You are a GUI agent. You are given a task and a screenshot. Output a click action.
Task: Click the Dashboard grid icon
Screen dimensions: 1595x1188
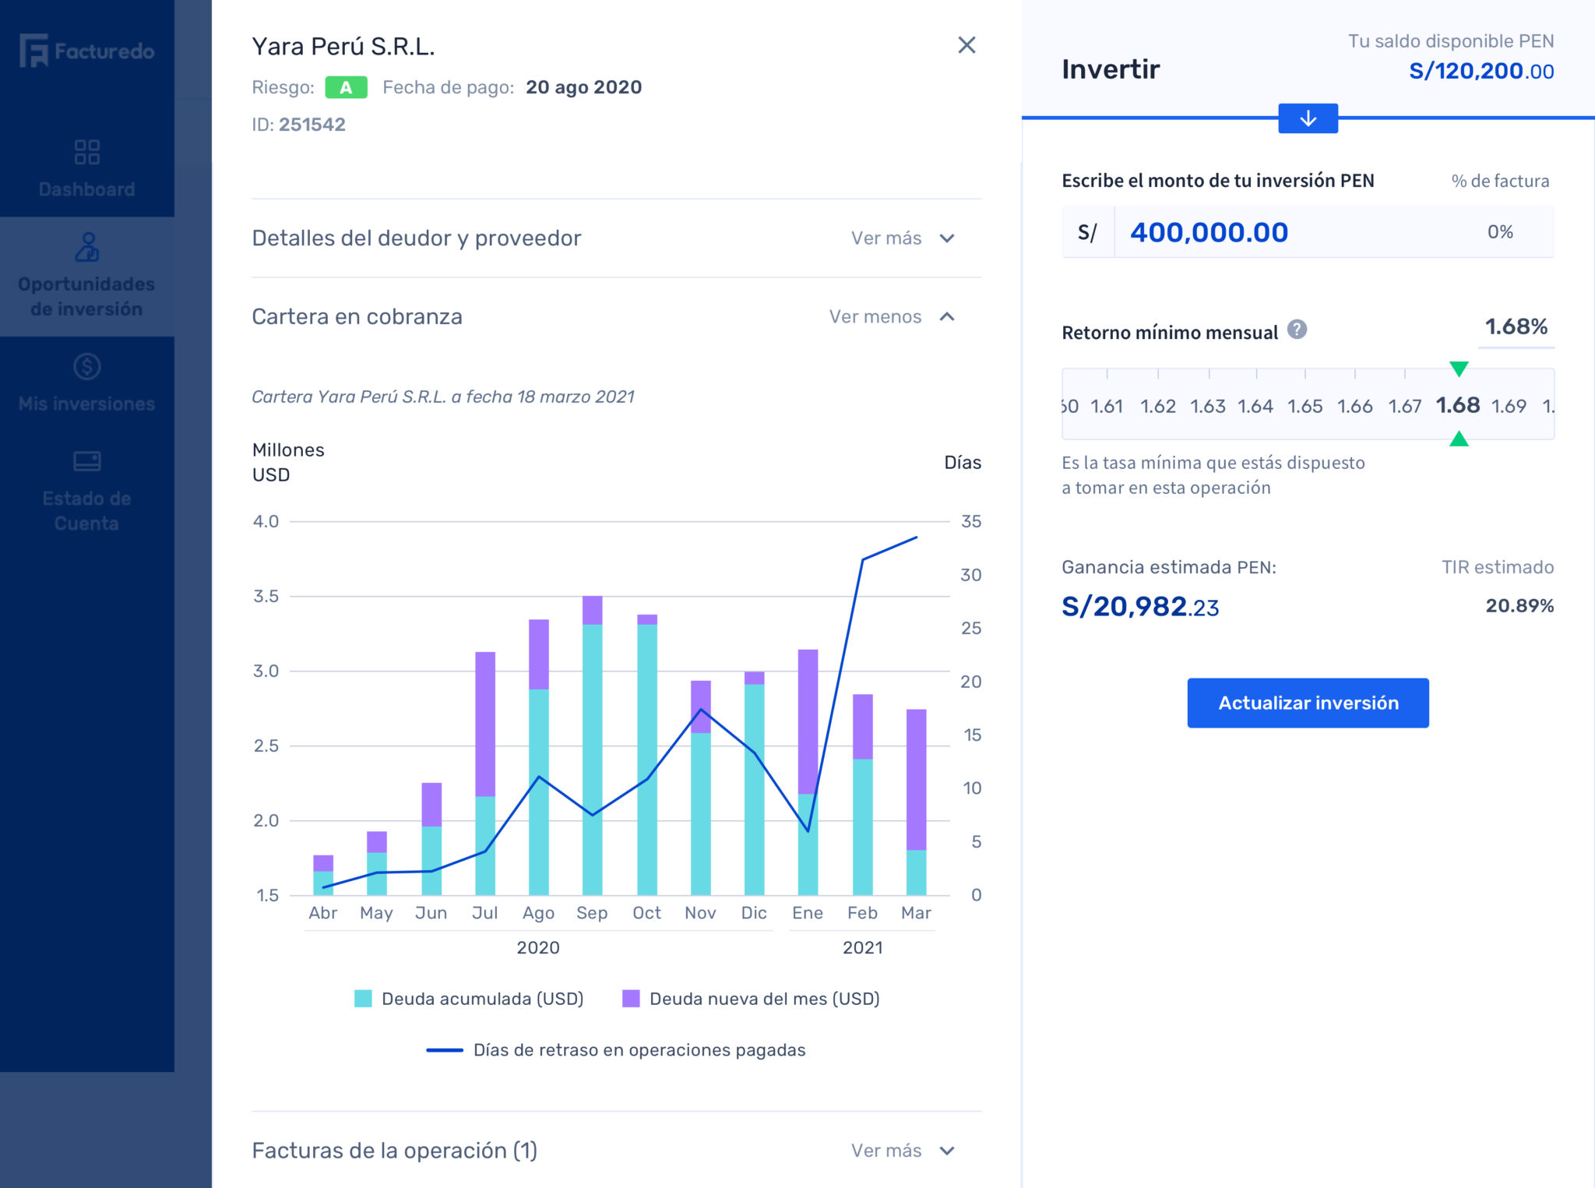click(86, 152)
